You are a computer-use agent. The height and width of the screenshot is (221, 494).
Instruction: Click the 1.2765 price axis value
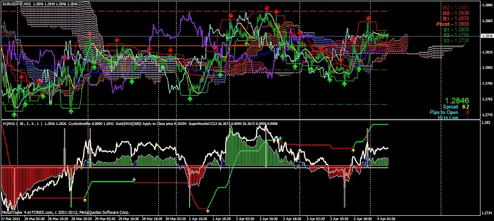click(487, 99)
